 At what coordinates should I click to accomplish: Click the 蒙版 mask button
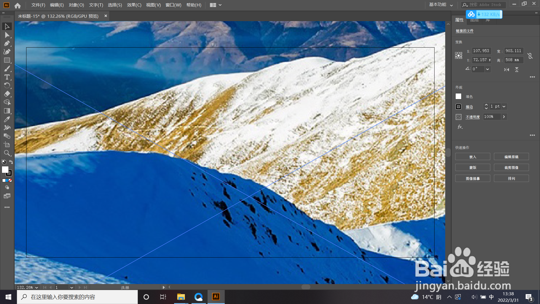472,167
